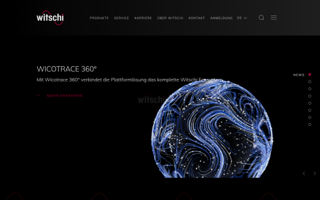Select the active News slide dot
The height and width of the screenshot is (200, 320).
(309, 75)
